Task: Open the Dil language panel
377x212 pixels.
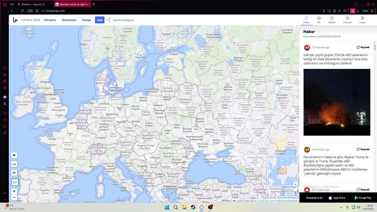Action: [319, 20]
